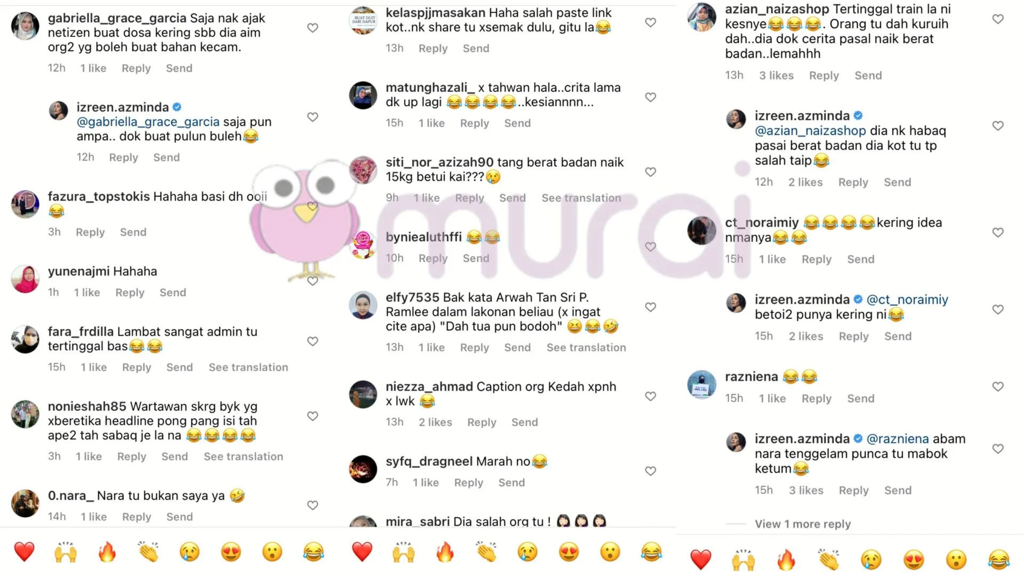
Task: Tap heart icon next to siti_nor_azizah90's comment
Action: [x=650, y=172]
